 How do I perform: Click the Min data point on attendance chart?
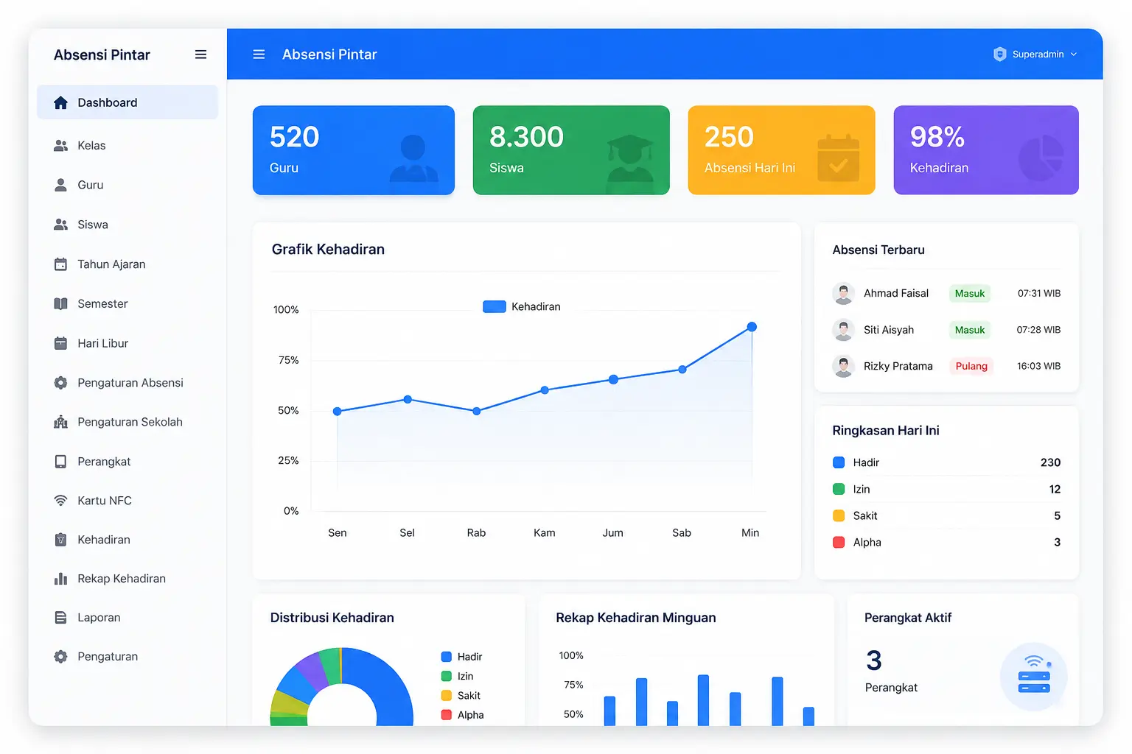pyautogui.click(x=752, y=327)
